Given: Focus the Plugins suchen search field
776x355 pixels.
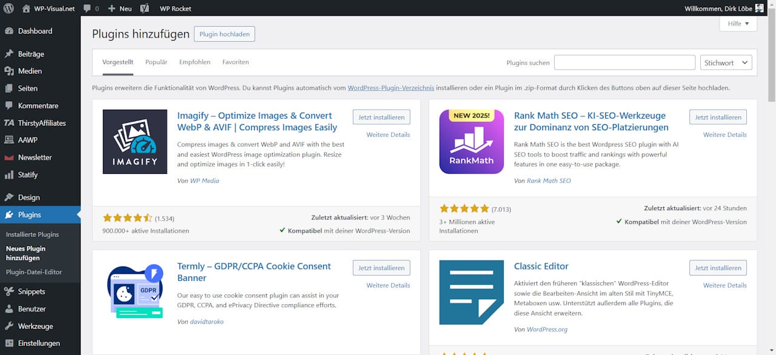Looking at the screenshot, I should click(x=624, y=62).
